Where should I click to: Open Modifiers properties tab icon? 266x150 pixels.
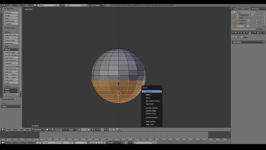click(x=250, y=32)
